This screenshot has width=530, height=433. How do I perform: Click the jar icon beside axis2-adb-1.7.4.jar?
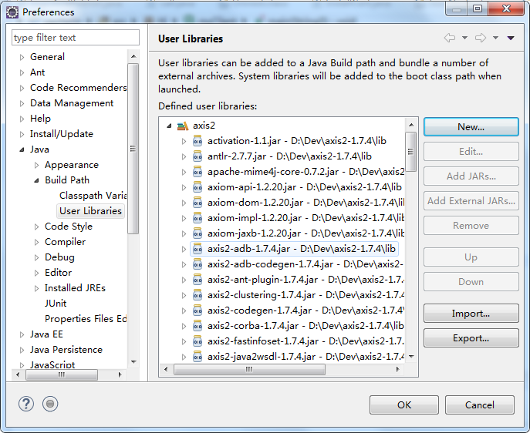coord(197,249)
